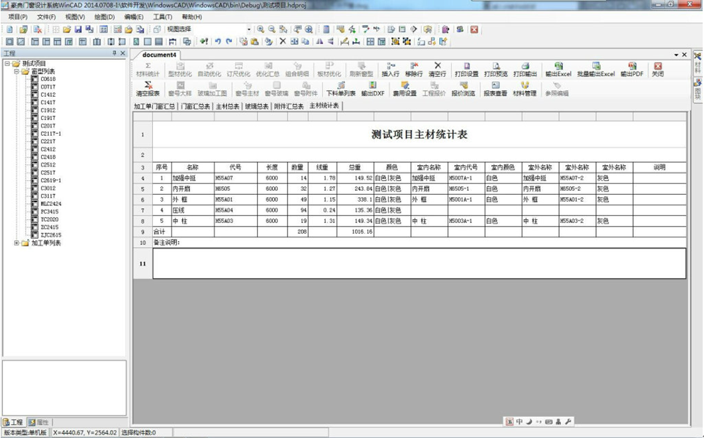Viewport: 704px width, 438px height.
Task: Click 清空报表 clear report icon
Action: point(148,89)
